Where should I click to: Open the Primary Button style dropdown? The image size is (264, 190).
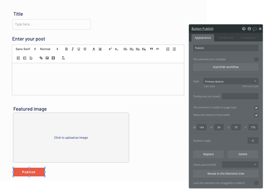(x=231, y=81)
